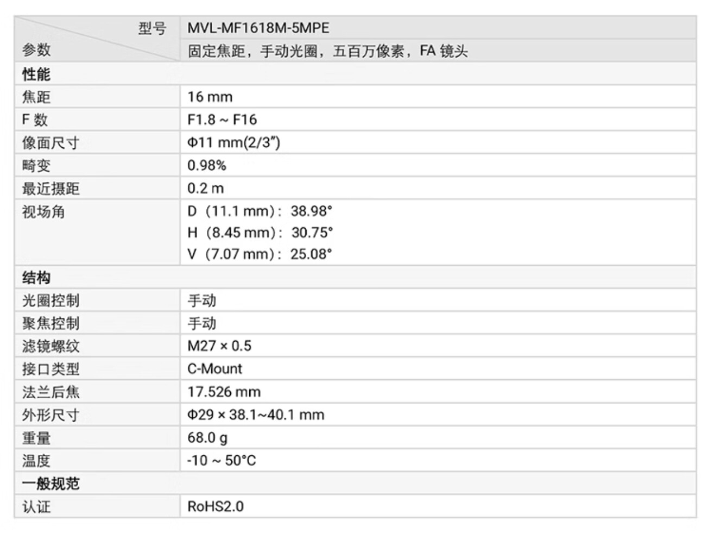The image size is (714, 533).
Task: Click the 0.98% distortion value
Action: tap(206, 165)
